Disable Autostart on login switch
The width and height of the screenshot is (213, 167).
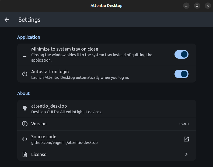click(181, 74)
